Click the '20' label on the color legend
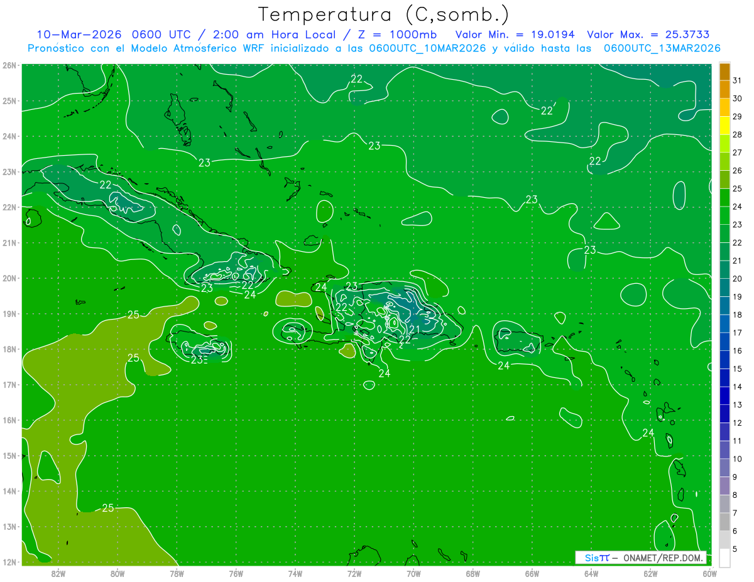Image resolution: width=754 pixels, height=582 pixels. [737, 279]
